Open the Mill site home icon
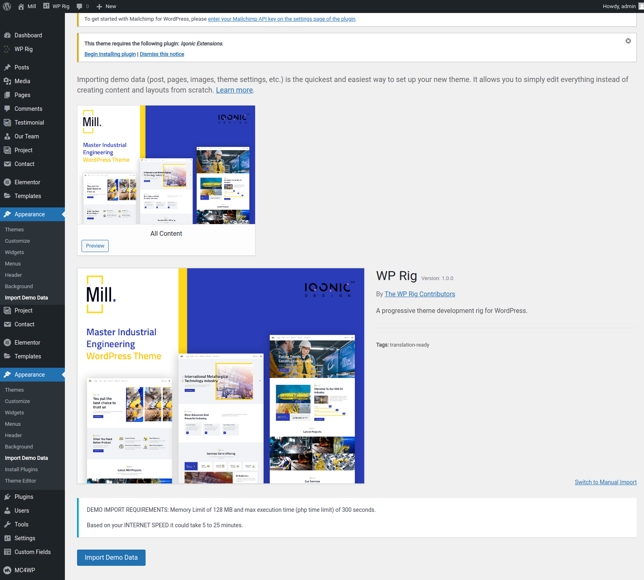The image size is (644, 580). (21, 6)
